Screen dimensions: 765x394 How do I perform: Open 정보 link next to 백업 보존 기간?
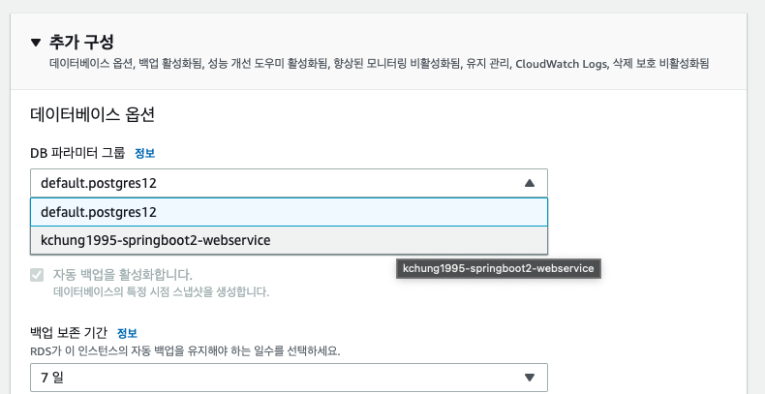pos(127,333)
